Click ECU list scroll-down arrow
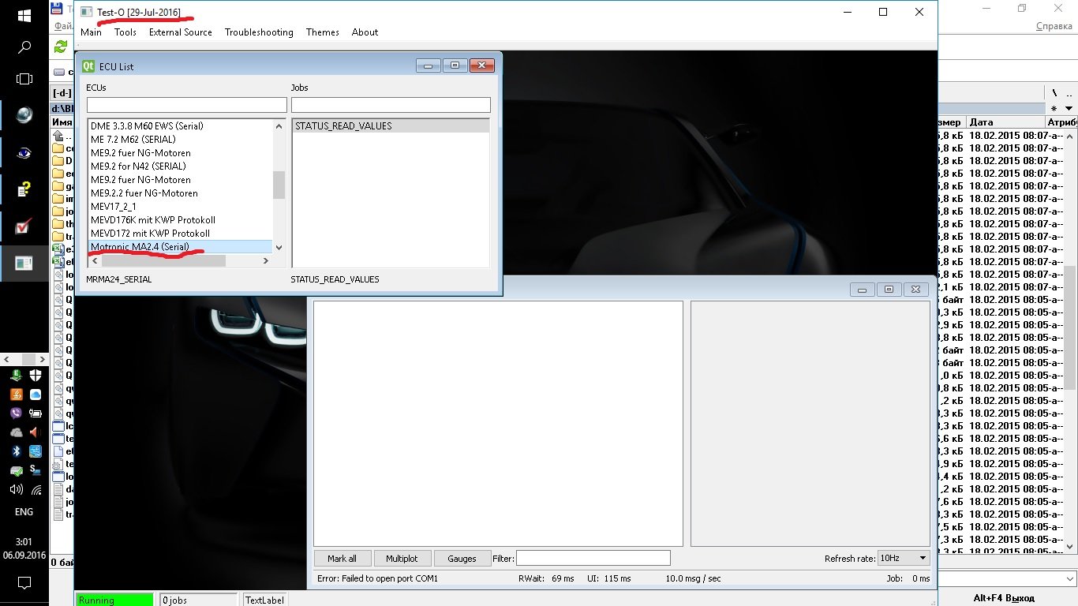The width and height of the screenshot is (1078, 606). tap(279, 248)
